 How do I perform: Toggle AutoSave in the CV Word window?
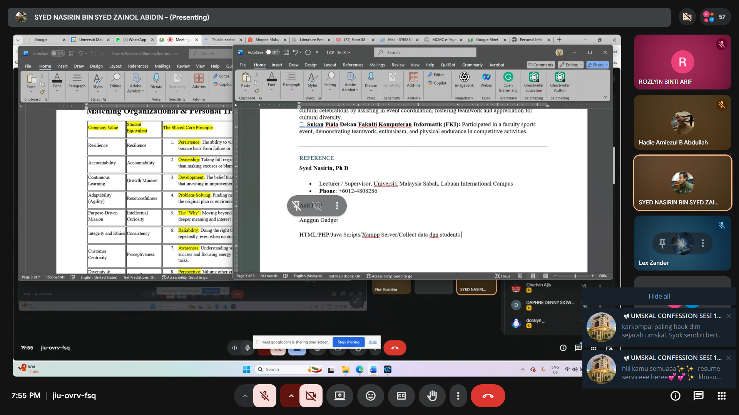(x=272, y=52)
